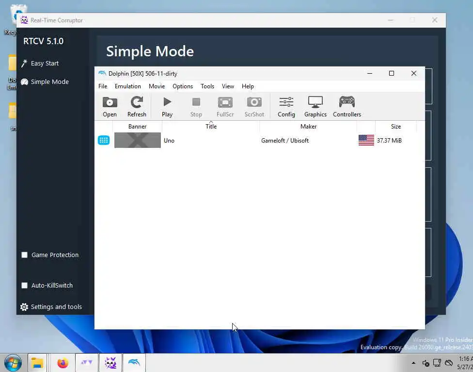
Task: Go to Easy Start in RTCV sidebar
Action: coord(40,64)
